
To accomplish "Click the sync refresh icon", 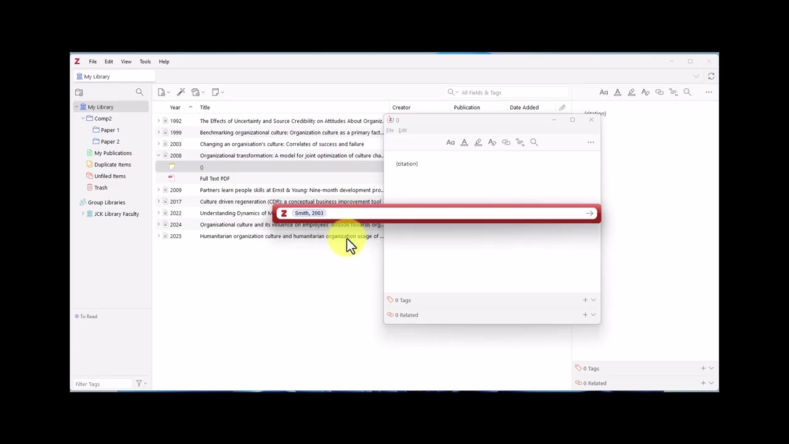I will tap(711, 76).
